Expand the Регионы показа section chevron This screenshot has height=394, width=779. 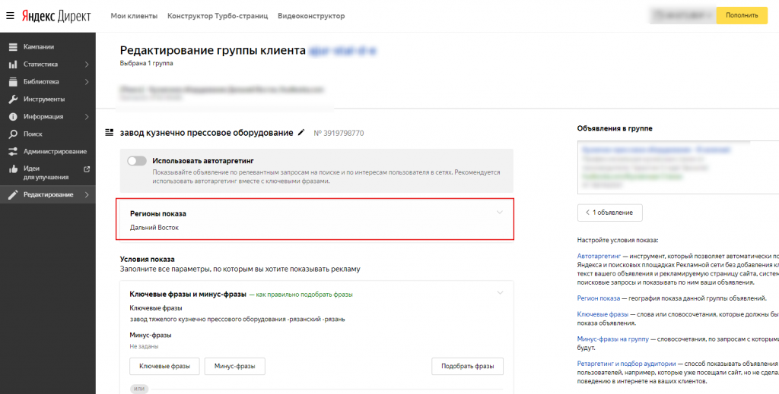tap(500, 213)
